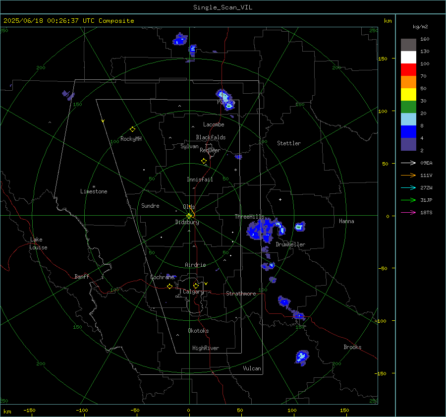
Task: Click the Okotoks city label
Action: pyautogui.click(x=198, y=331)
